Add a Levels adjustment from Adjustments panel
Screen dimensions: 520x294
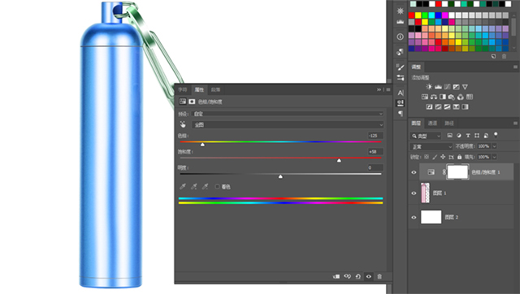click(438, 87)
